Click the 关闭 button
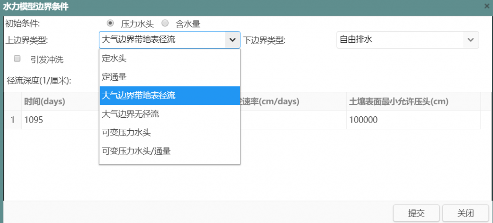Screen dimensions: 493x223 pyautogui.click(x=466, y=213)
